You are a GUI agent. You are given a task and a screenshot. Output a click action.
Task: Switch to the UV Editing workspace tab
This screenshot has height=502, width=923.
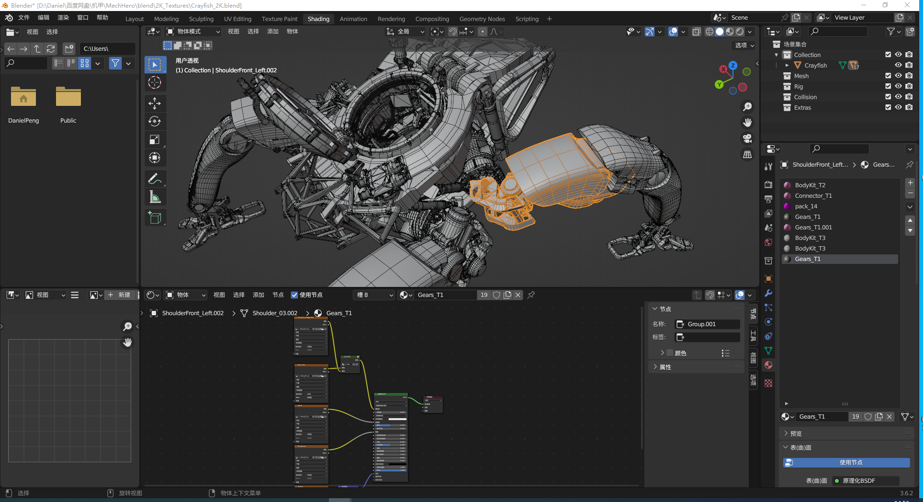pos(237,19)
